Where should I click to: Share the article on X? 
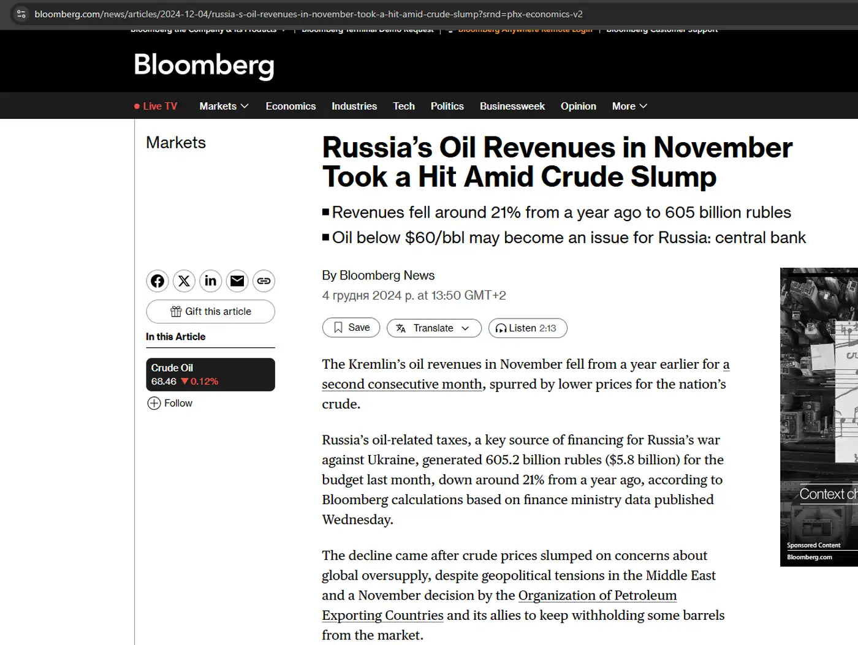click(184, 281)
